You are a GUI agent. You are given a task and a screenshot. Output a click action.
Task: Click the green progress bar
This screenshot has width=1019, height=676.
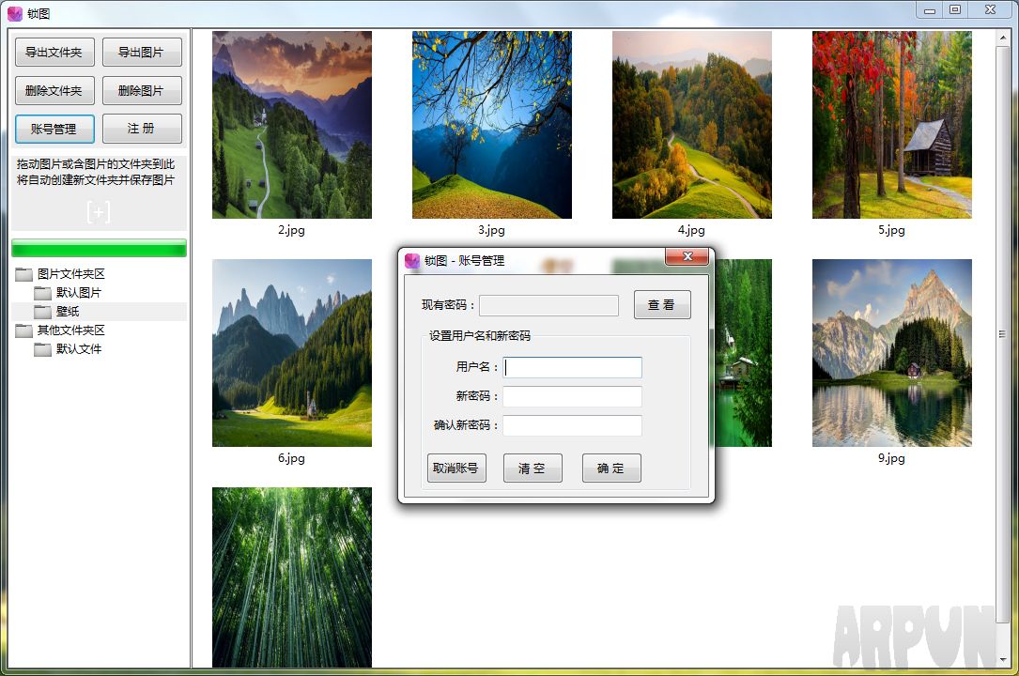[x=99, y=248]
